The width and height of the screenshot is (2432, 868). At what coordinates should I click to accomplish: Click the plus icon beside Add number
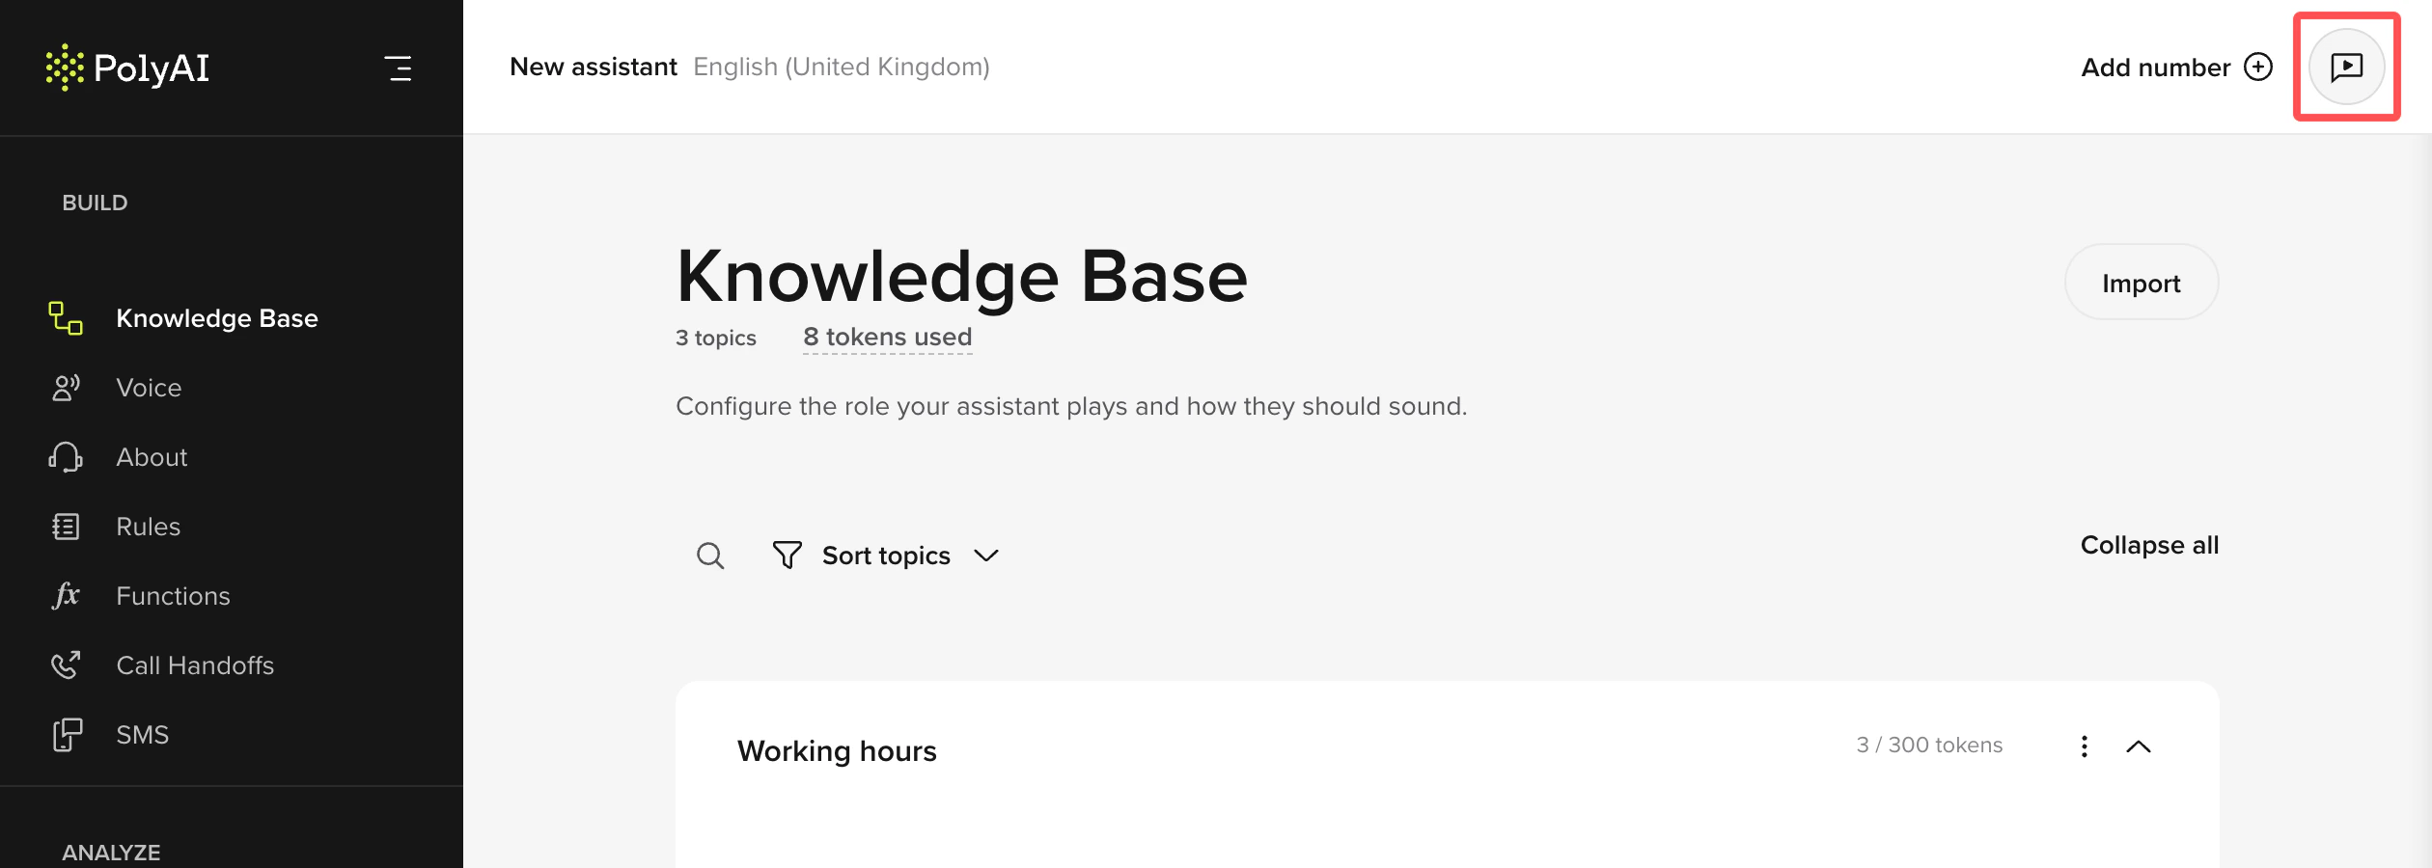point(2258,67)
